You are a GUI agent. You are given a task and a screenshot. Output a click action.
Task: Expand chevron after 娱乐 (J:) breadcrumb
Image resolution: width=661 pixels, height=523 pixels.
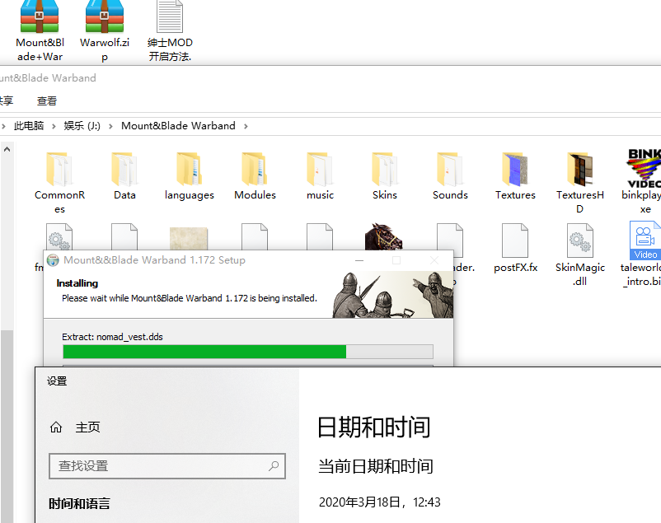(x=110, y=126)
